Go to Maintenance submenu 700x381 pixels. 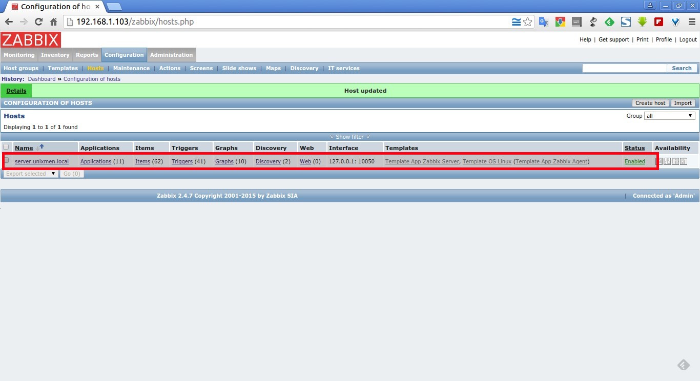coord(132,68)
